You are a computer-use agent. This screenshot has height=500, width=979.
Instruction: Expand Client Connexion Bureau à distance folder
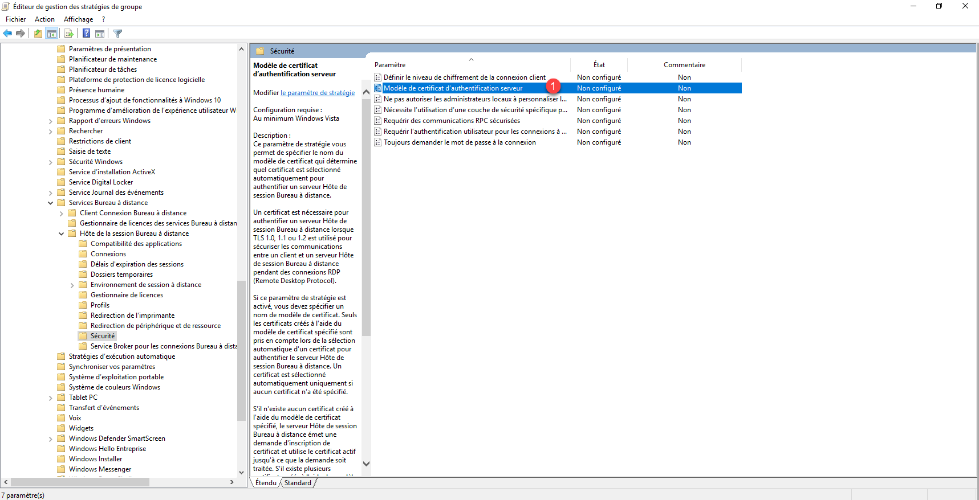coord(62,214)
